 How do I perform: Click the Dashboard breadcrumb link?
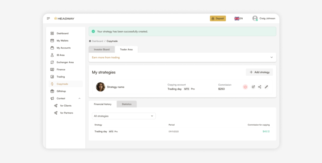[97, 41]
